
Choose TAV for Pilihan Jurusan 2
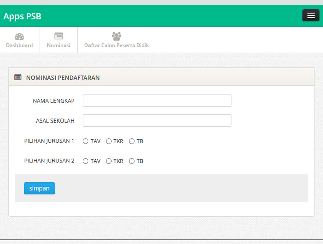click(85, 161)
